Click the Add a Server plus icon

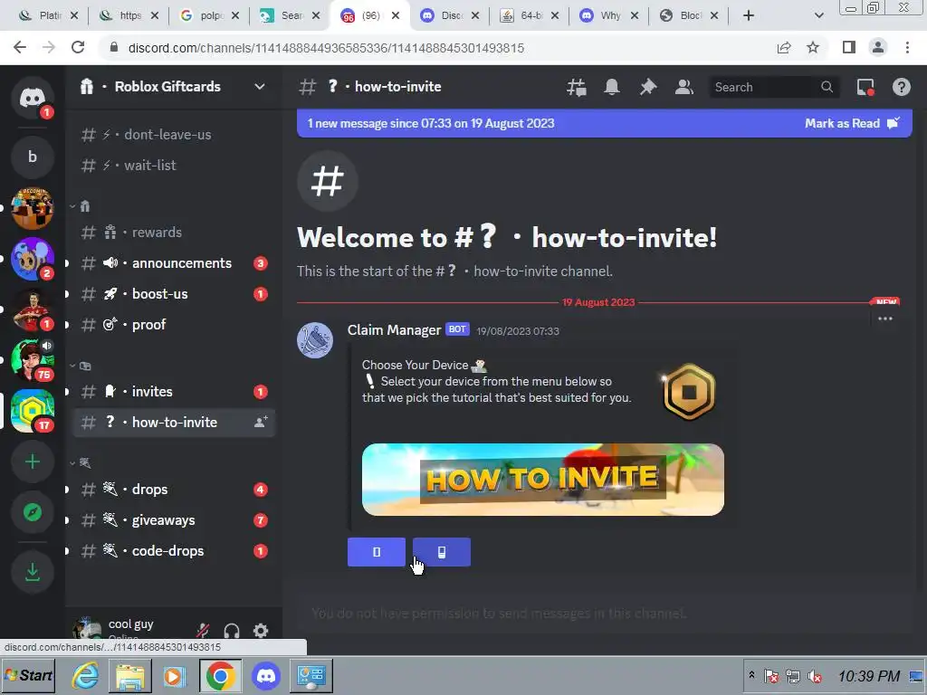(33, 462)
